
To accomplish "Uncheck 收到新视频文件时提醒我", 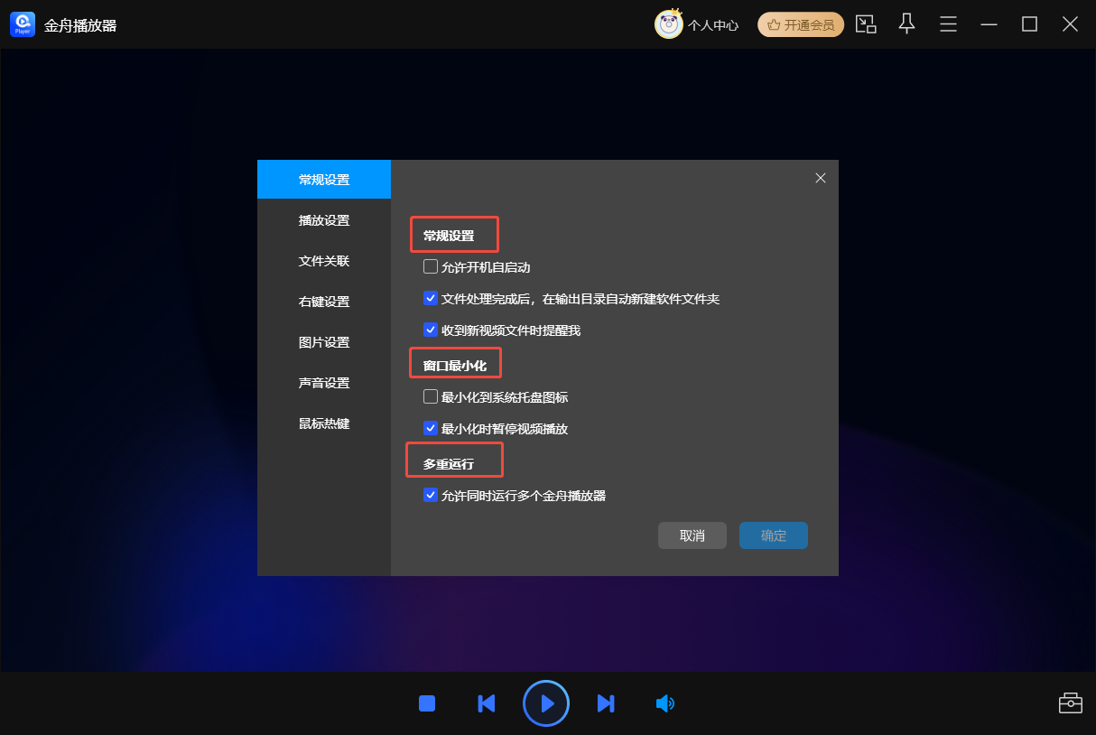I will pos(431,330).
